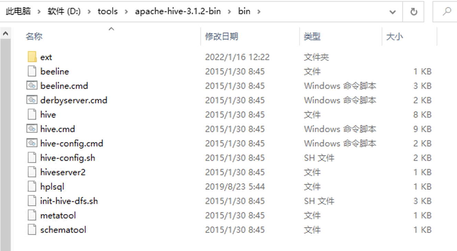Navigate to tools in breadcrumb
This screenshot has height=251, width=457.
pos(108,11)
